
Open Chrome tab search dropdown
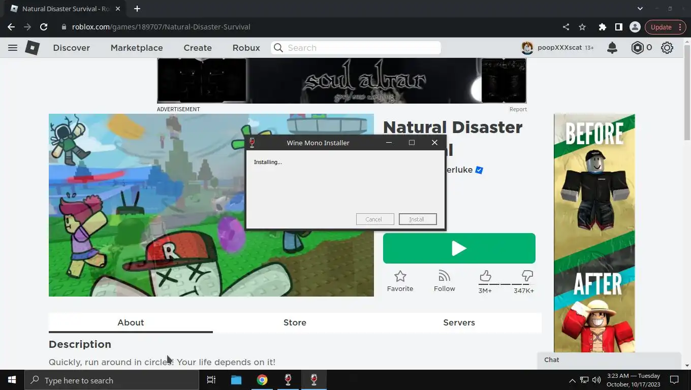[640, 9]
